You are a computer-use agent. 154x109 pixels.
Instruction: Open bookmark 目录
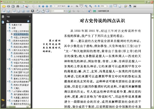point(14,28)
